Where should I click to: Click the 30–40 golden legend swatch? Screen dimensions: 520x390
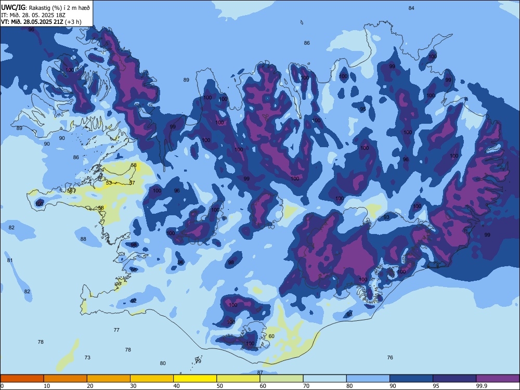(x=152, y=379)
